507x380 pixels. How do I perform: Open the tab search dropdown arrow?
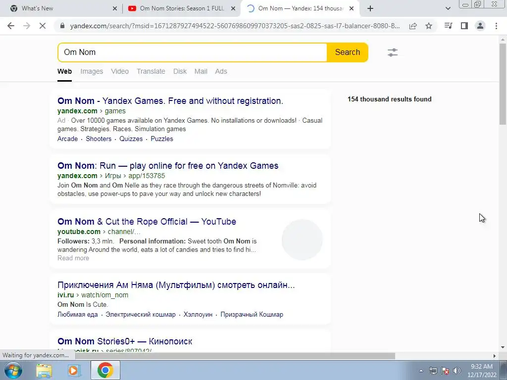point(448,8)
